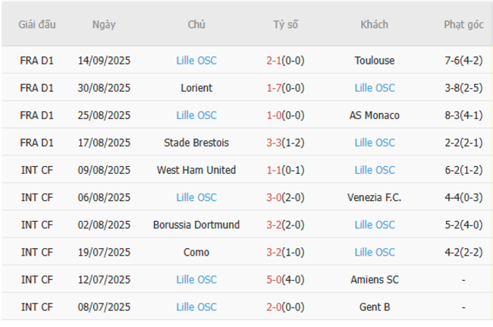This screenshot has width=493, height=327.
Task: Select Amiens SC away team
Action: 374,279
